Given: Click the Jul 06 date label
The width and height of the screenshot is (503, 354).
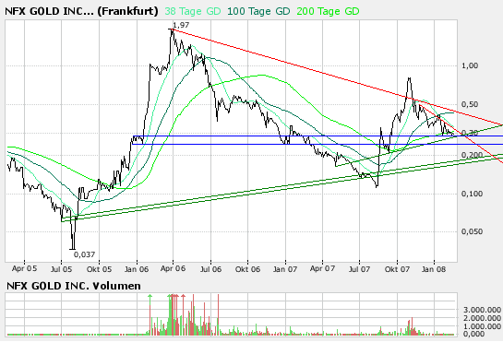Looking at the screenshot, I should point(210,269).
